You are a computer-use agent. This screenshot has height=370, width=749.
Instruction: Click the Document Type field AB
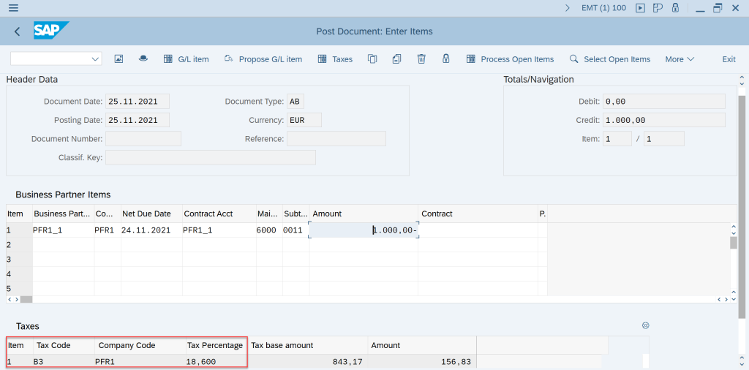click(x=296, y=101)
